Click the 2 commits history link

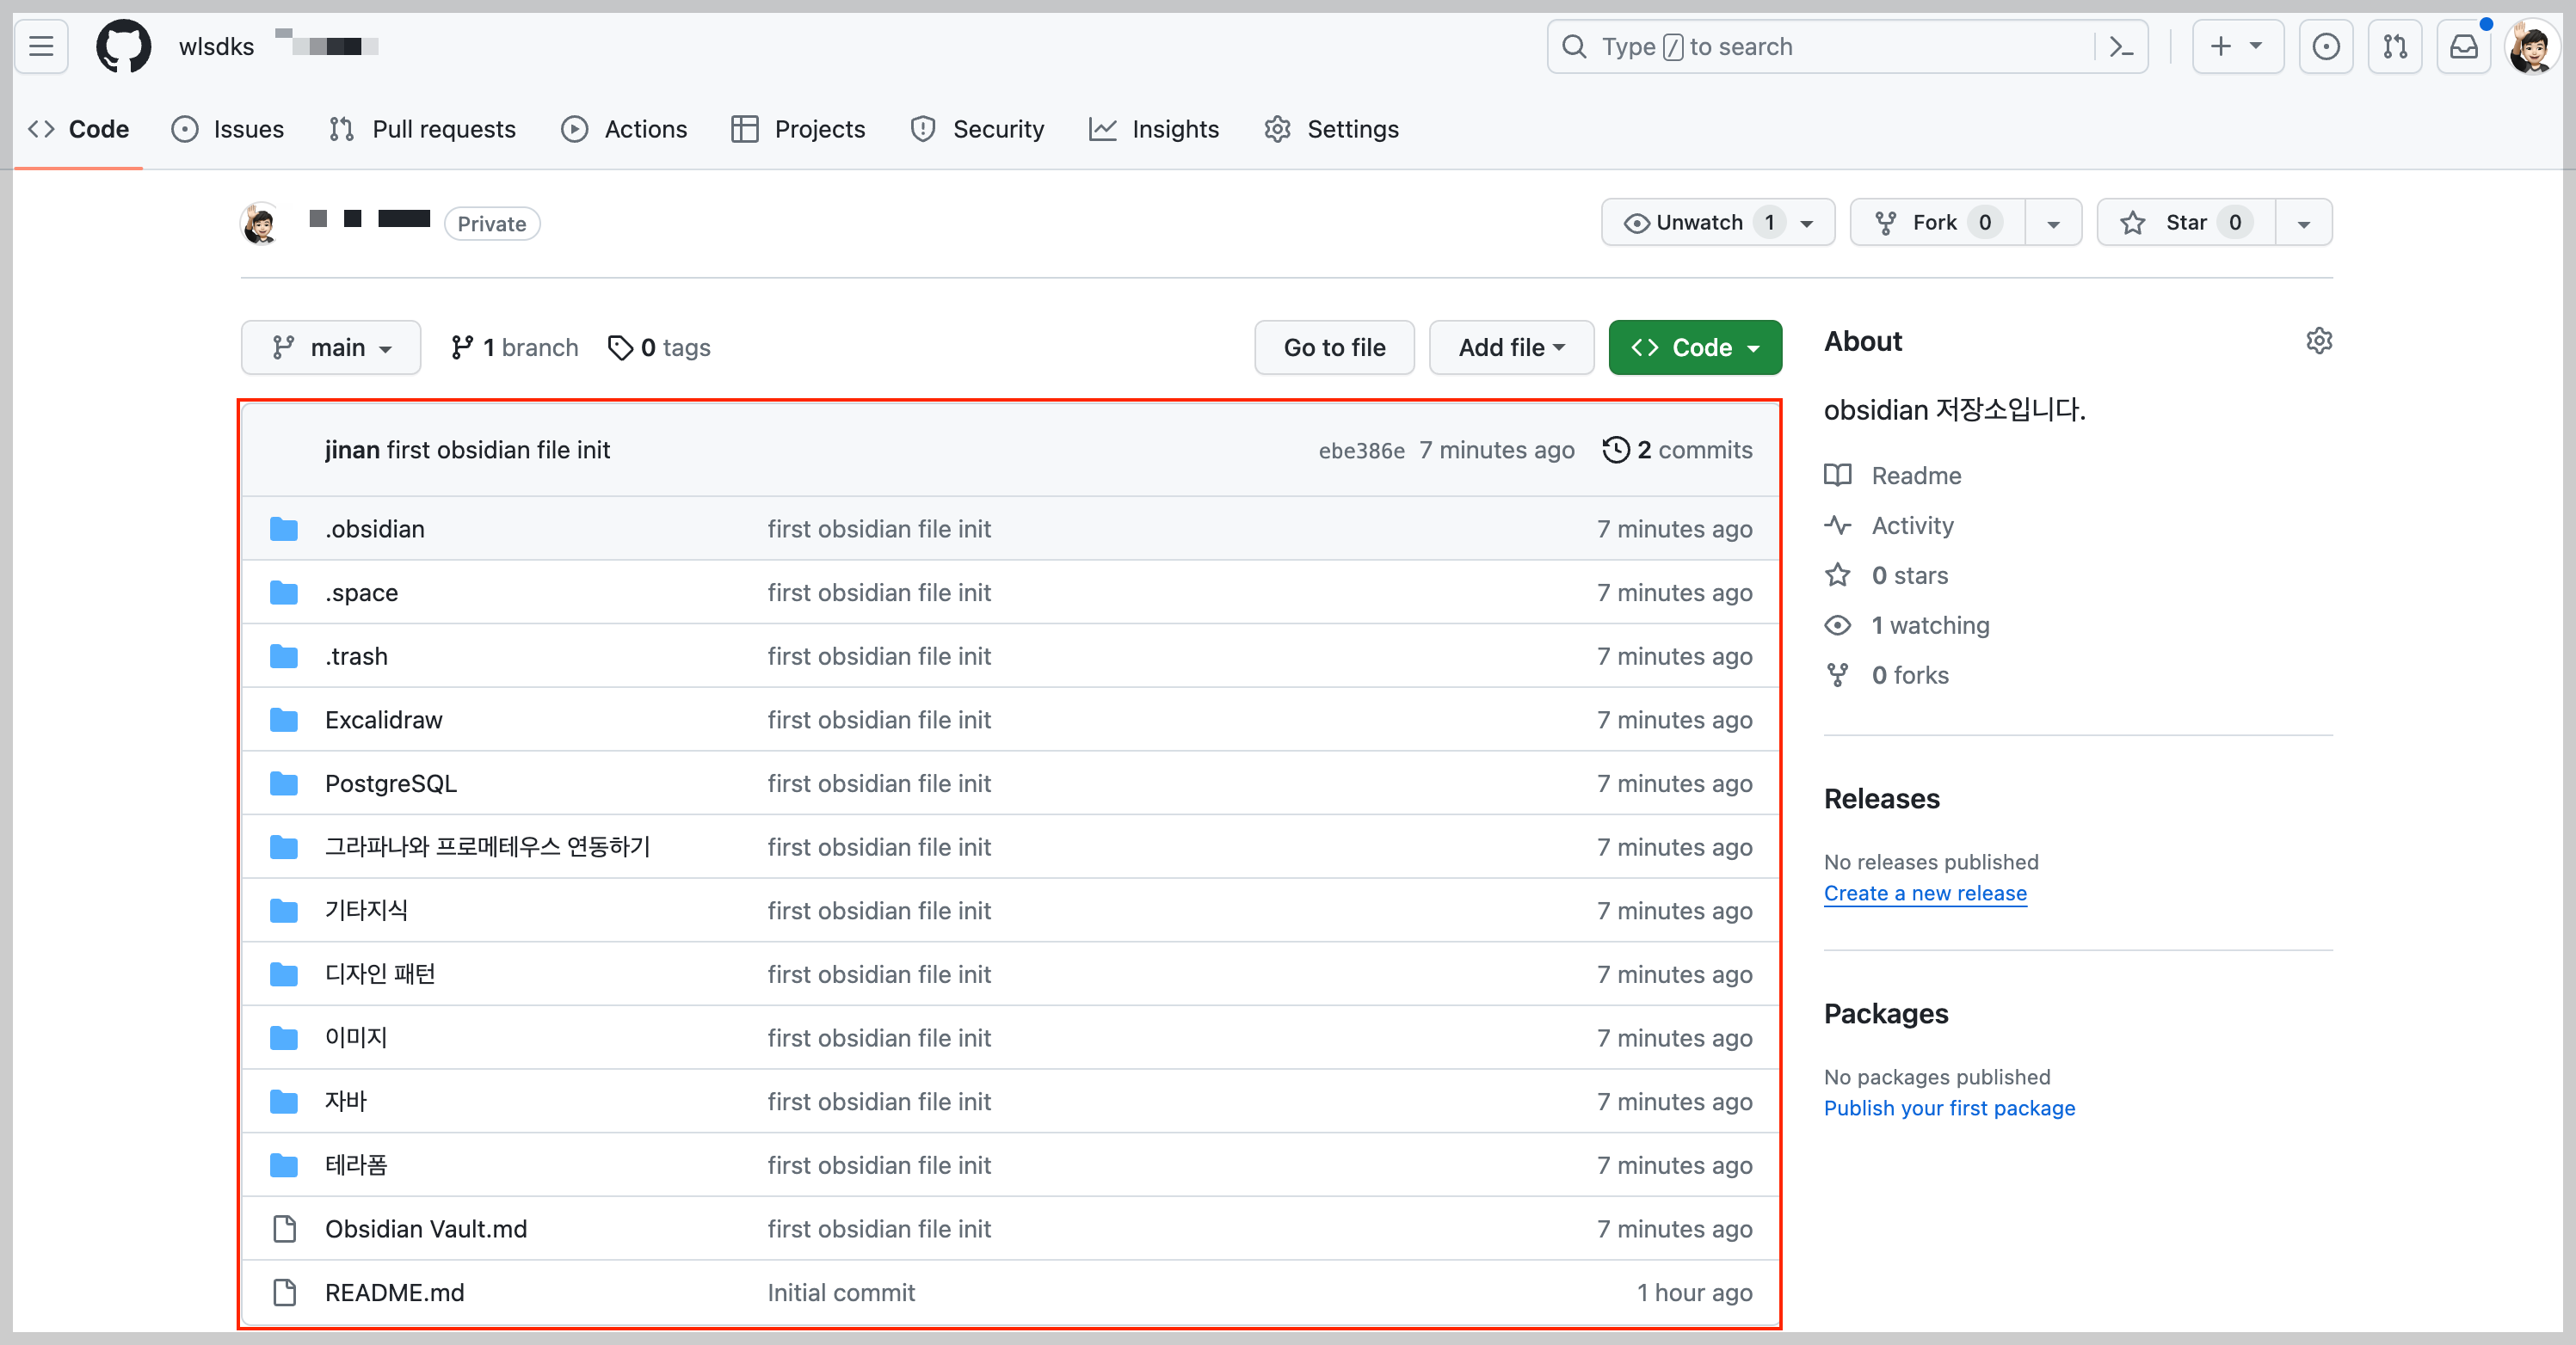click(x=1677, y=450)
